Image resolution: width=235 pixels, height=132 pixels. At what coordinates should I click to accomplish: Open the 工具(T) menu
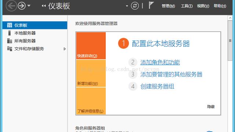pyautogui.click(x=187, y=6)
